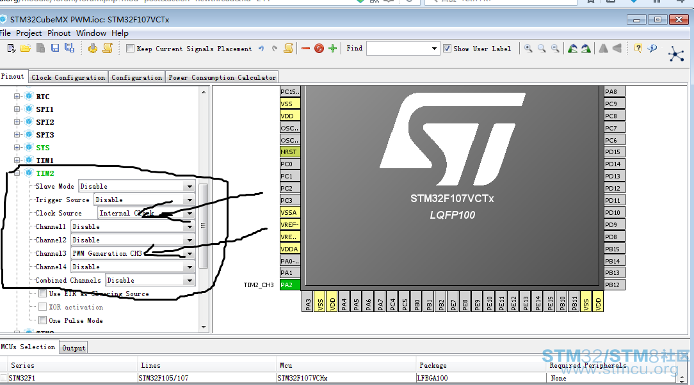Screen dimensions: 694x385
Task: Open the Channel4 dropdown
Action: (190, 267)
